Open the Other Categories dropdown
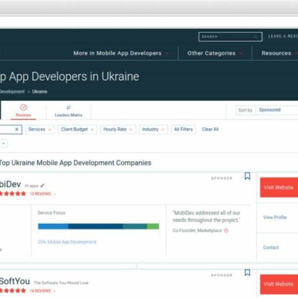Screen dimensions: 298x298 [x=214, y=53]
